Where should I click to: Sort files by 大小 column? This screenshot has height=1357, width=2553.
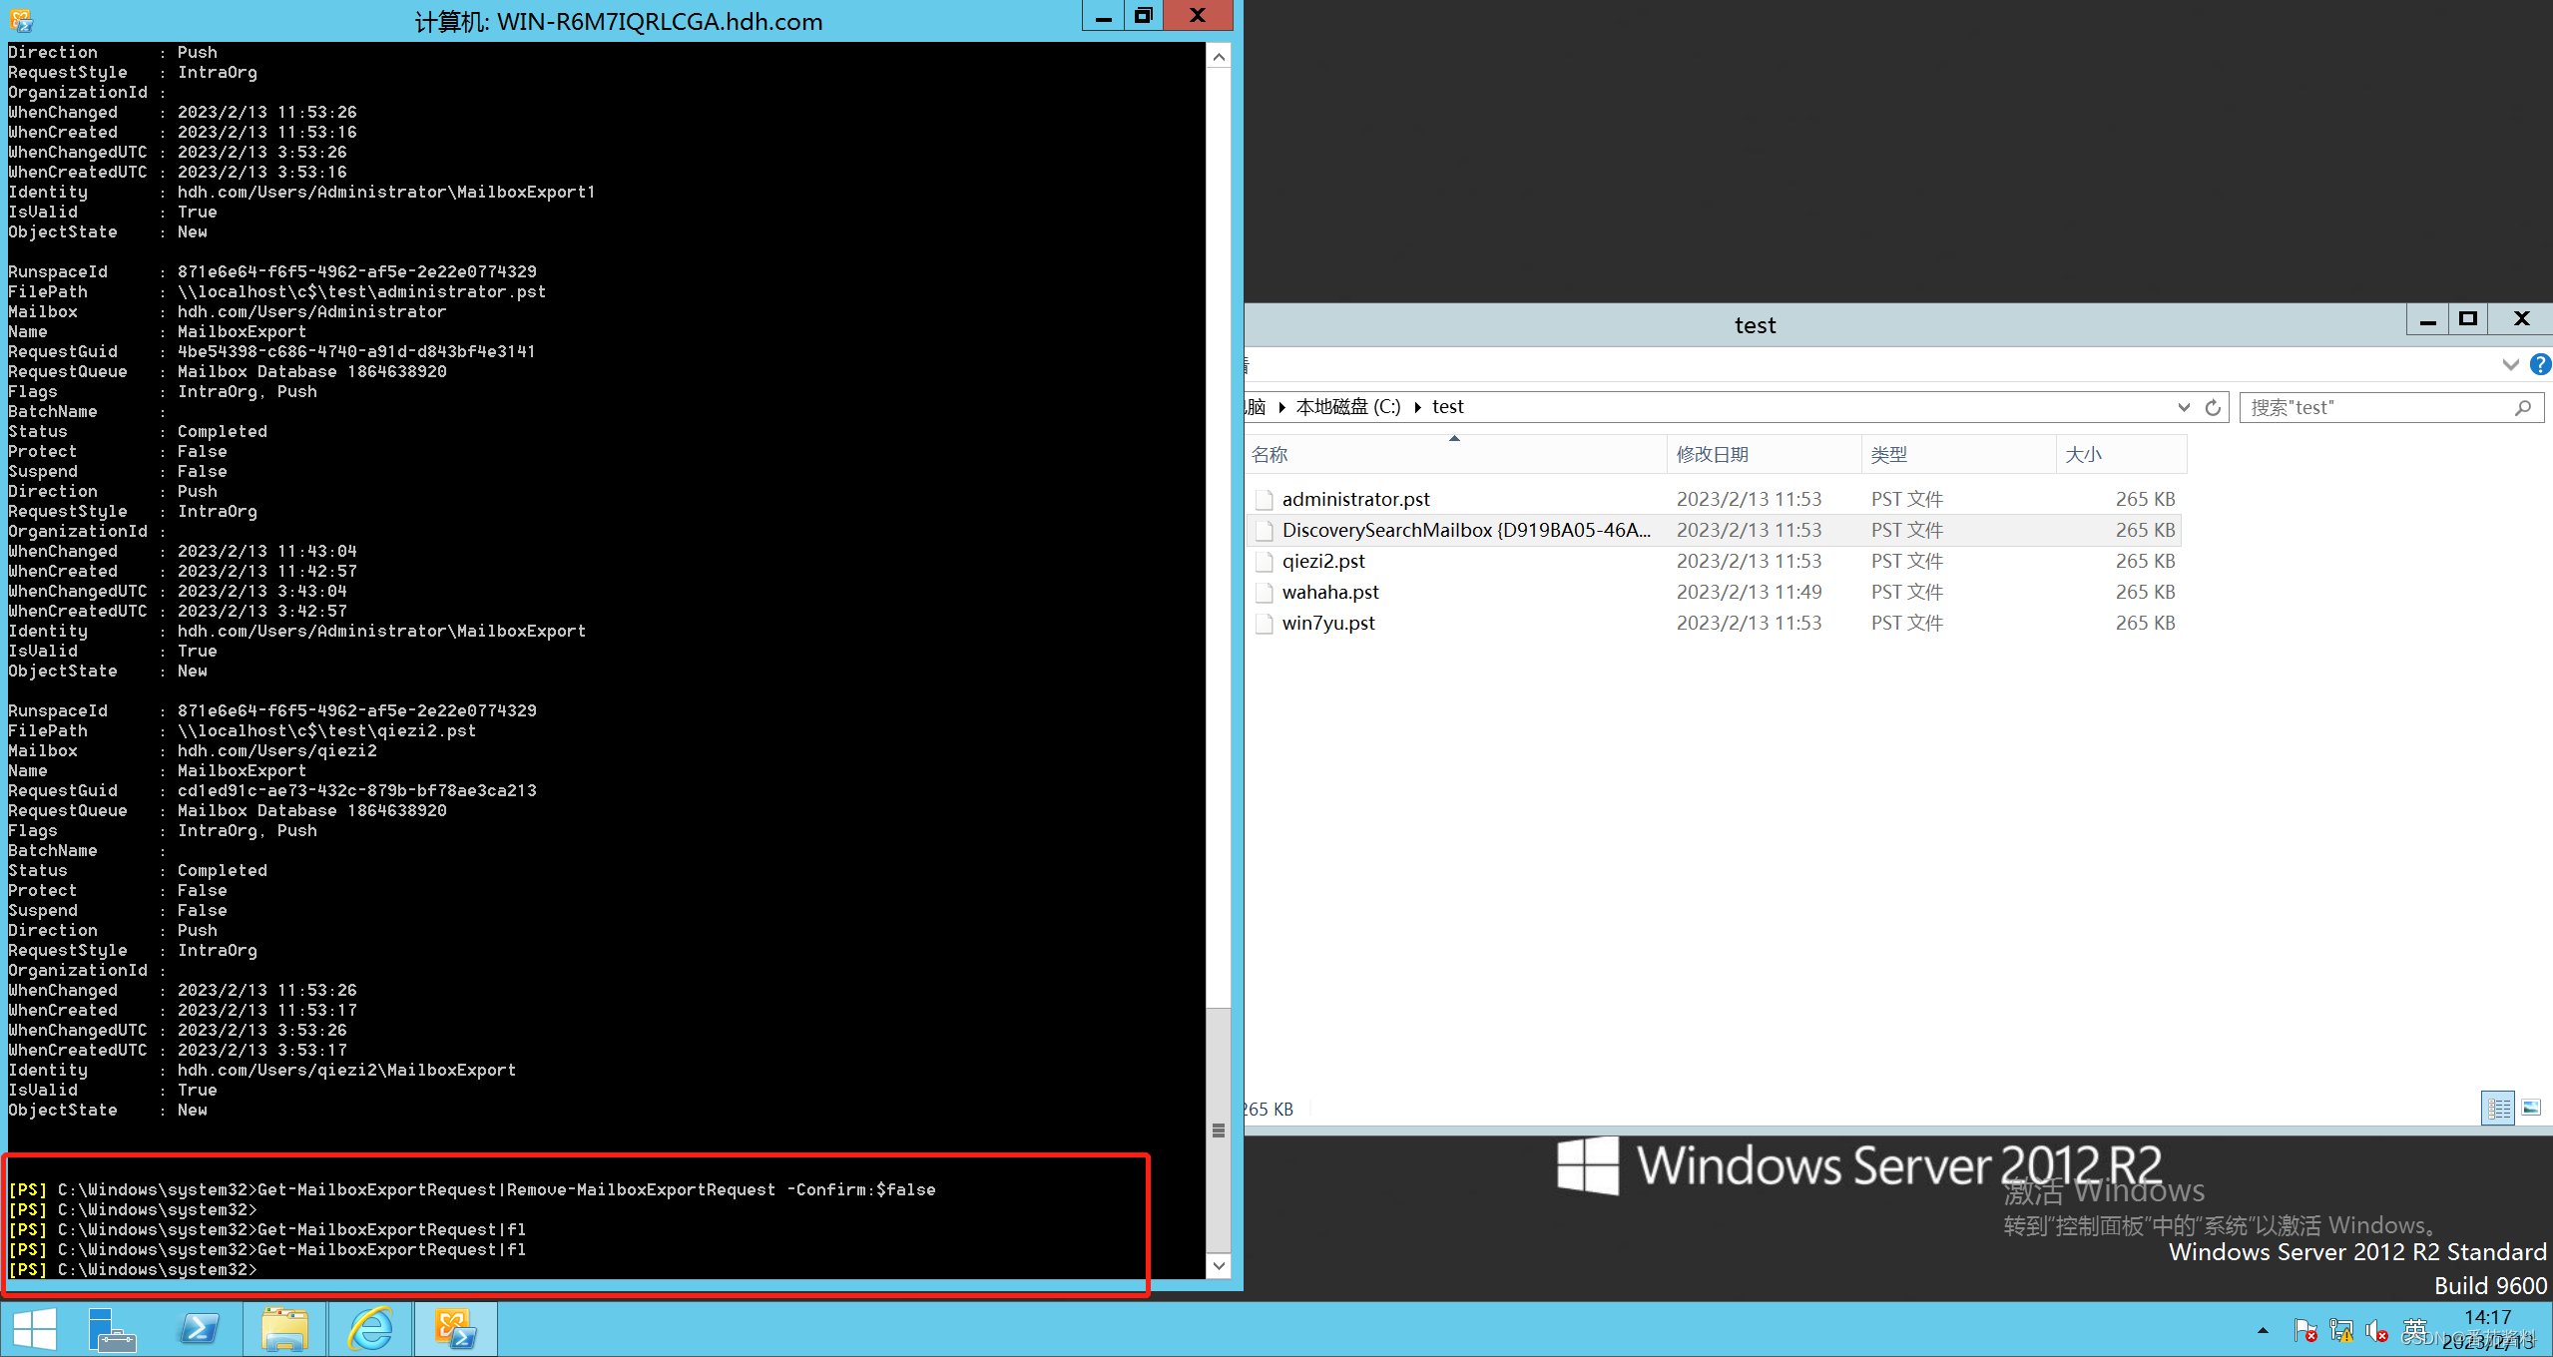tap(2121, 454)
